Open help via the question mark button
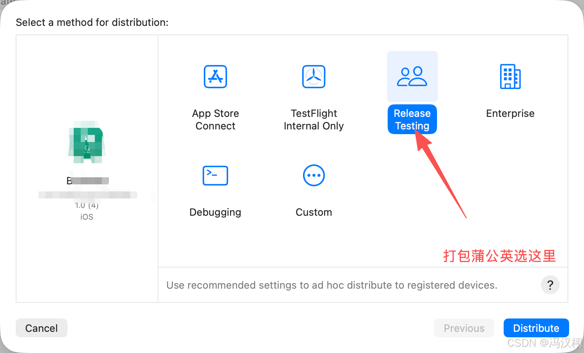The image size is (584, 353). pyautogui.click(x=550, y=285)
